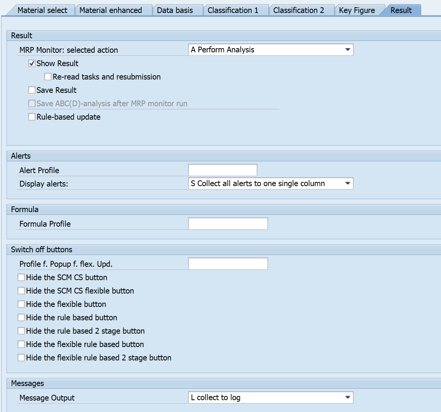Check Hide the rule based 2 stage button
This screenshot has width=441, height=412.
(x=21, y=331)
